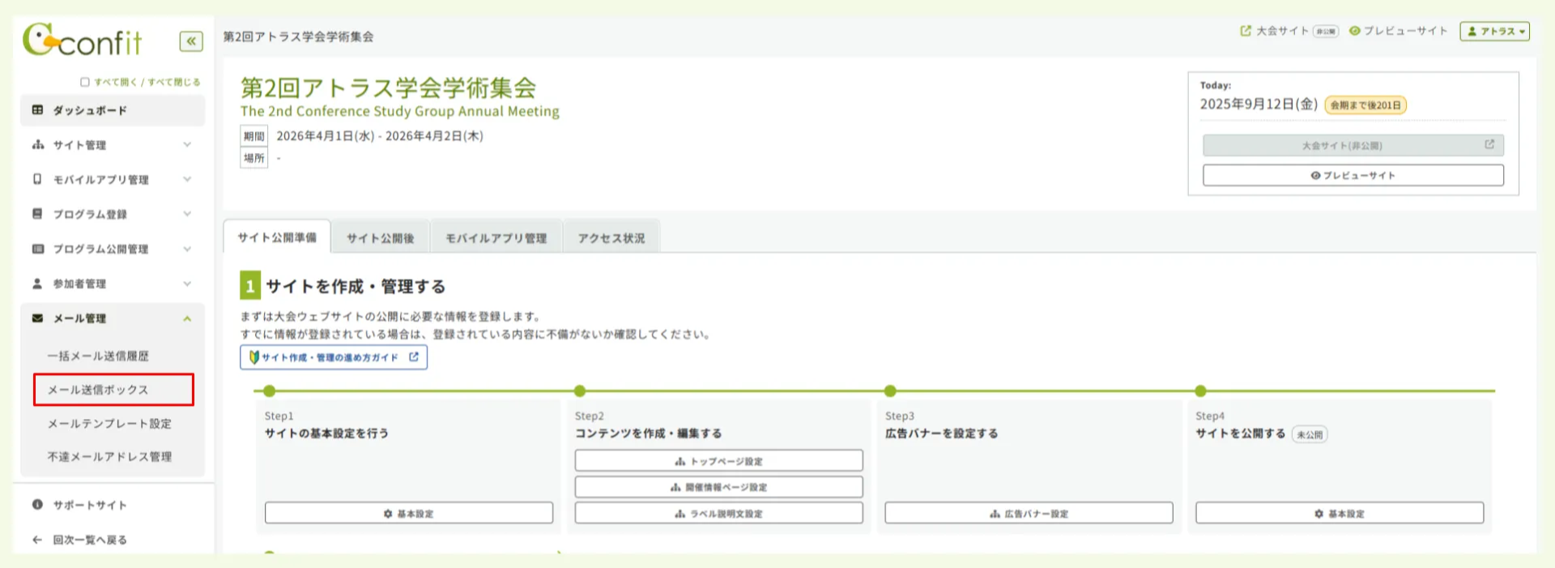Expand the プログラム公開管理 chevron
Image resolution: width=1555 pixels, height=568 pixels.
(187, 249)
